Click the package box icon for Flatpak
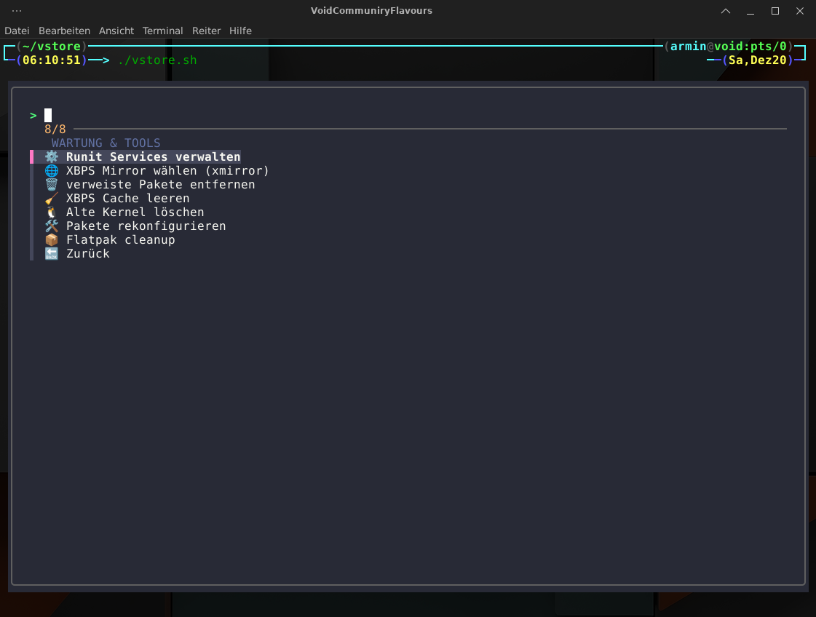816x617 pixels. pyautogui.click(x=51, y=240)
